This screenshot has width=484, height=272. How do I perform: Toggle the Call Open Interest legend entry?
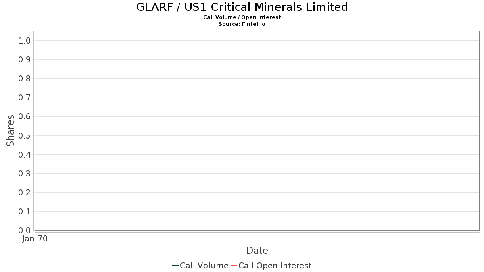pyautogui.click(x=275, y=266)
